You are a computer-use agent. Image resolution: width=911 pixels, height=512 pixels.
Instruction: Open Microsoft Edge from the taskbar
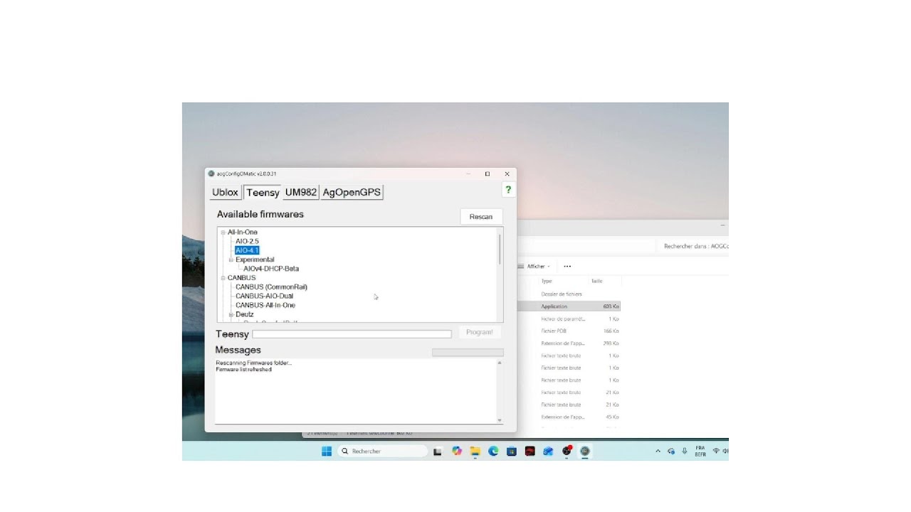pyautogui.click(x=493, y=451)
